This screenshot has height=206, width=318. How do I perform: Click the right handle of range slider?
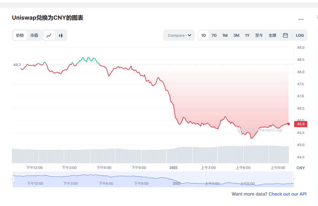[x=294, y=179]
